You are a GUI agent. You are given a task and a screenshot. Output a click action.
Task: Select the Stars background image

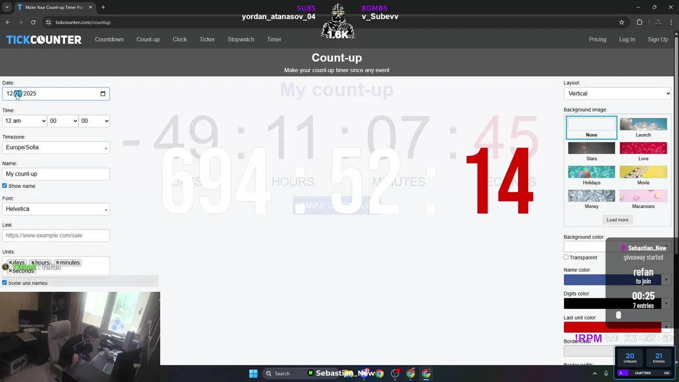(591, 151)
